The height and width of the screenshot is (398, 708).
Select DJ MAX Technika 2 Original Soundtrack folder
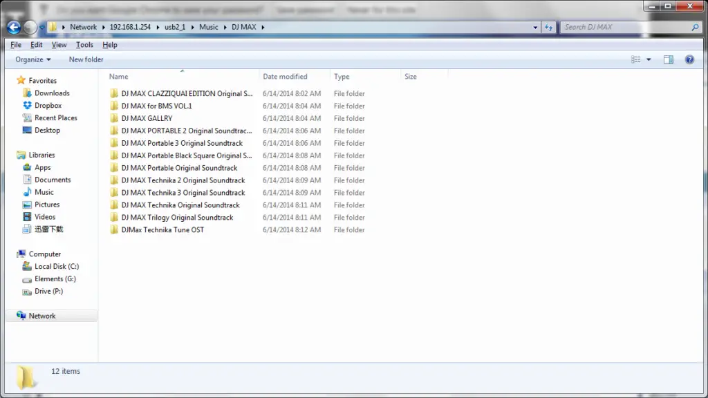tap(183, 180)
